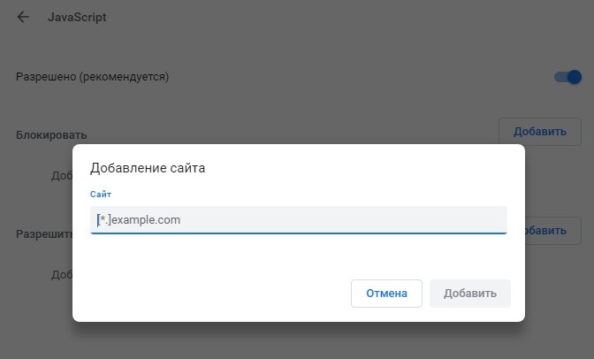Click the back arrow next to JavaScript
594x359 pixels.
pos(23,17)
